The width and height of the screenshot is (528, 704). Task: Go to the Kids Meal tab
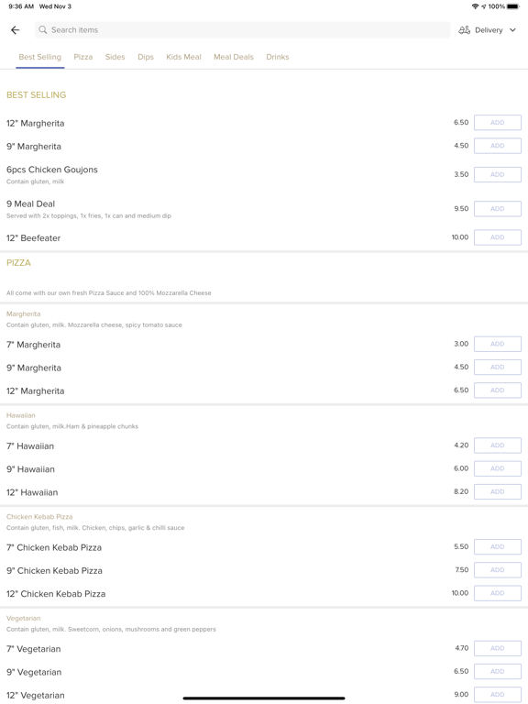point(183,57)
